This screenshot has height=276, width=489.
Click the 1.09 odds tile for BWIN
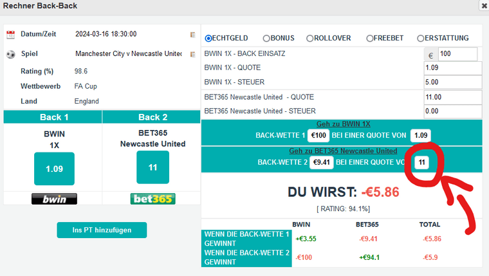54,169
